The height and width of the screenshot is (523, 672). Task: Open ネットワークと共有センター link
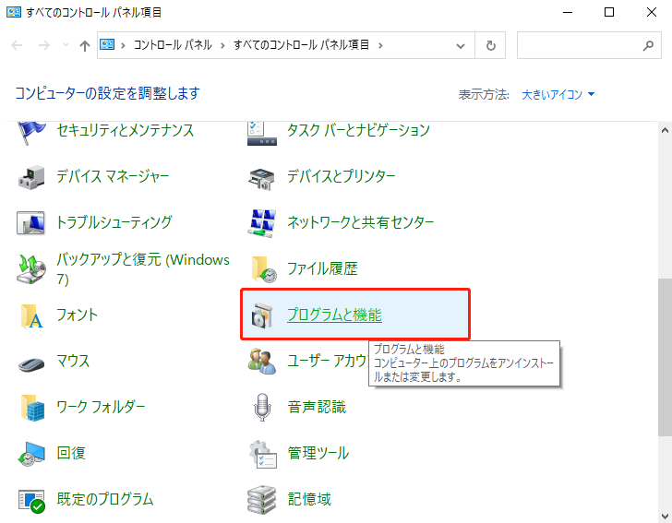pyautogui.click(x=360, y=222)
